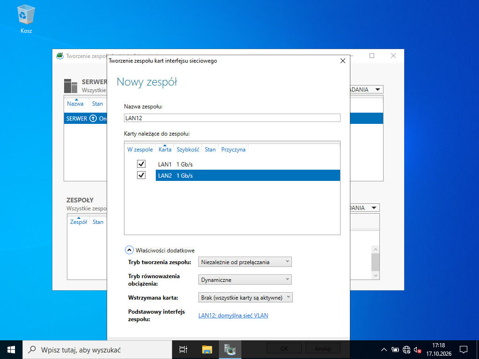
Task: Click the safely remove hardware tray icon
Action: (x=395, y=350)
